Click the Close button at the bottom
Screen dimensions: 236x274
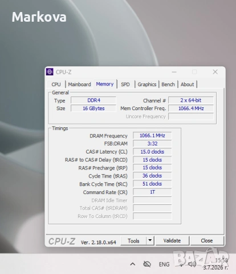click(207, 241)
